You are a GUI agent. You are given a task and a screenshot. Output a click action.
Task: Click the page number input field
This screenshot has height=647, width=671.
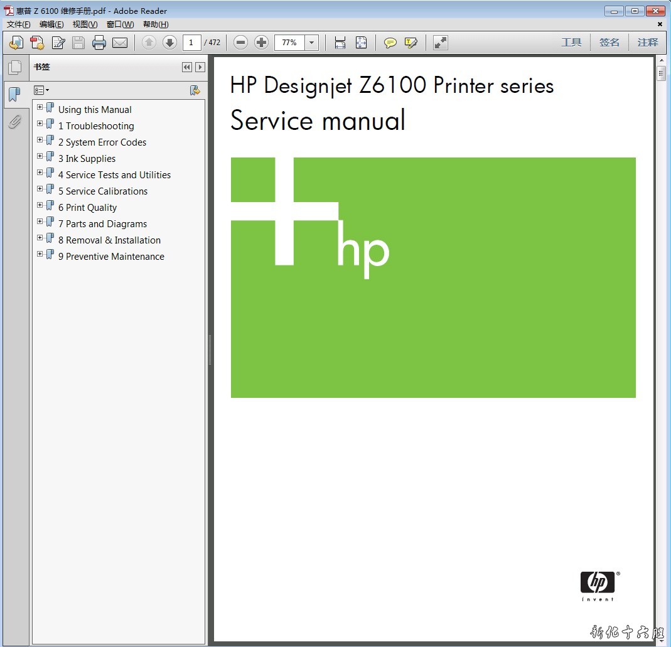click(192, 43)
